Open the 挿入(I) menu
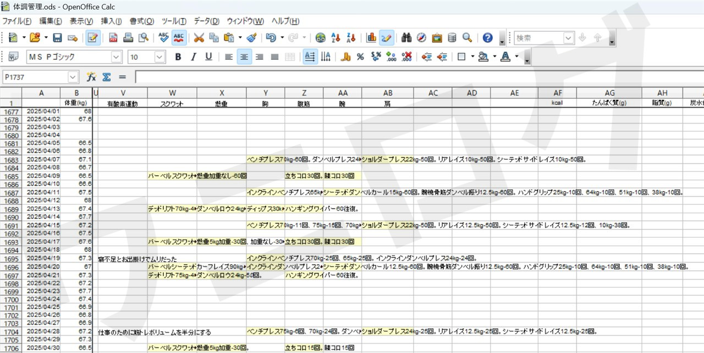 point(112,21)
